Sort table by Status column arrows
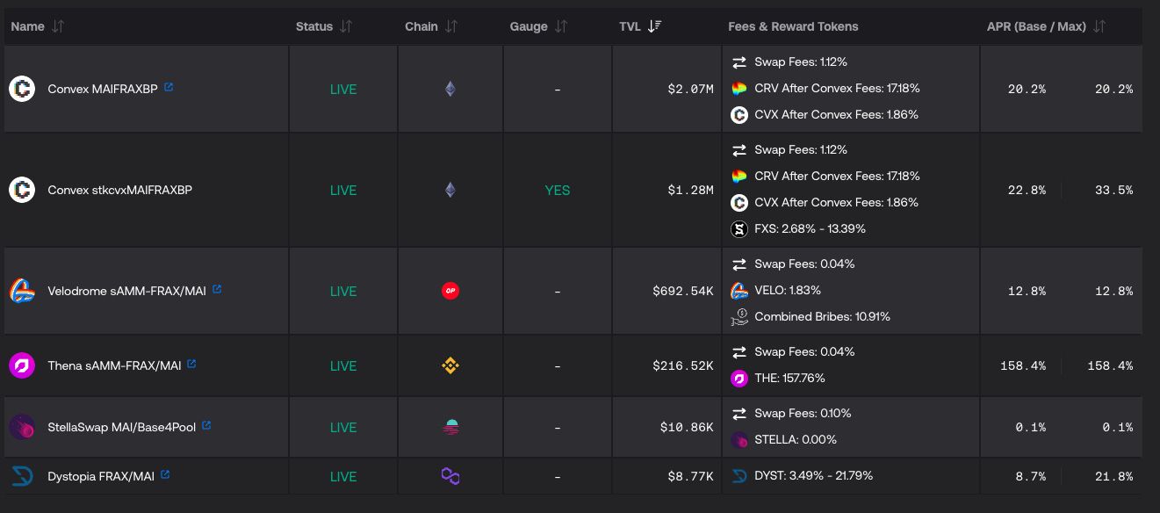The height and width of the screenshot is (513, 1160). 346,26
